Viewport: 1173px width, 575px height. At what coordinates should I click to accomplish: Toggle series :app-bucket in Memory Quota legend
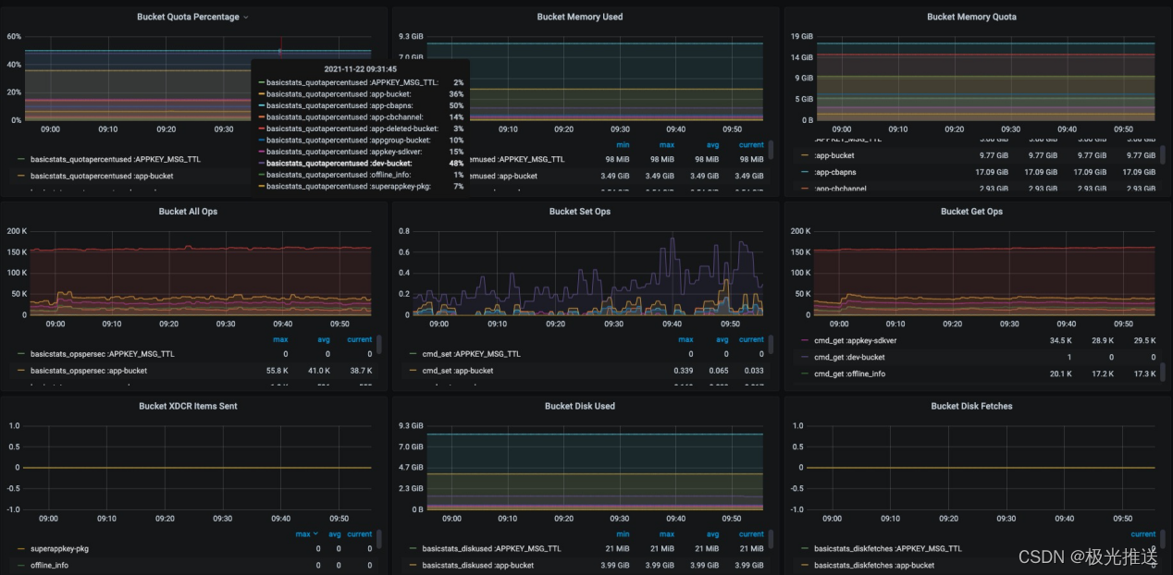coord(835,155)
